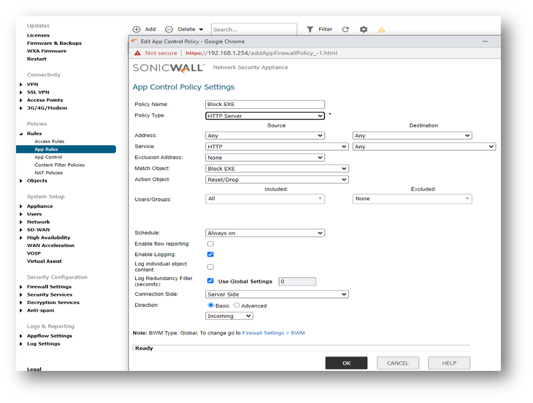The image size is (533, 403).
Task: Open the Destination Address dropdown
Action: point(412,136)
